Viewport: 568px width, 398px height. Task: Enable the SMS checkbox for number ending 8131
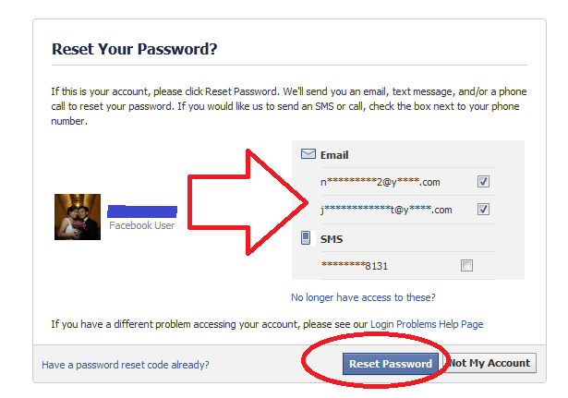[x=466, y=266]
